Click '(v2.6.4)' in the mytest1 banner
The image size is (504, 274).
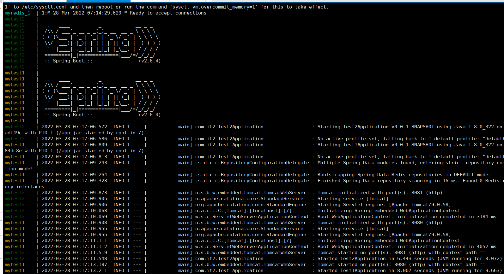click(x=149, y=115)
